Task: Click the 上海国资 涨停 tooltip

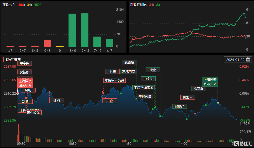Action: point(25,83)
